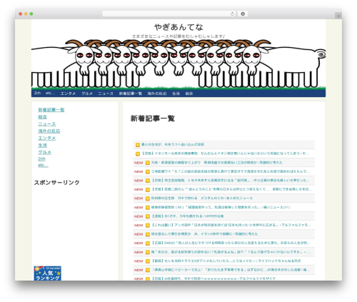Screen dimensions: 357x302
Task: Click the 新着記事一覧 link in the sidebar
Action: click(51, 110)
